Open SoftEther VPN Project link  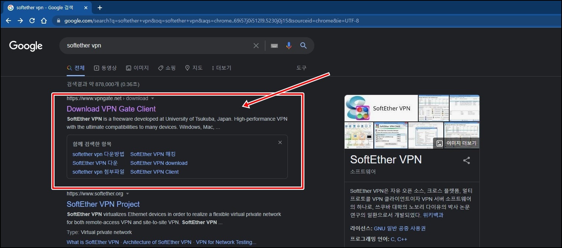pos(103,204)
